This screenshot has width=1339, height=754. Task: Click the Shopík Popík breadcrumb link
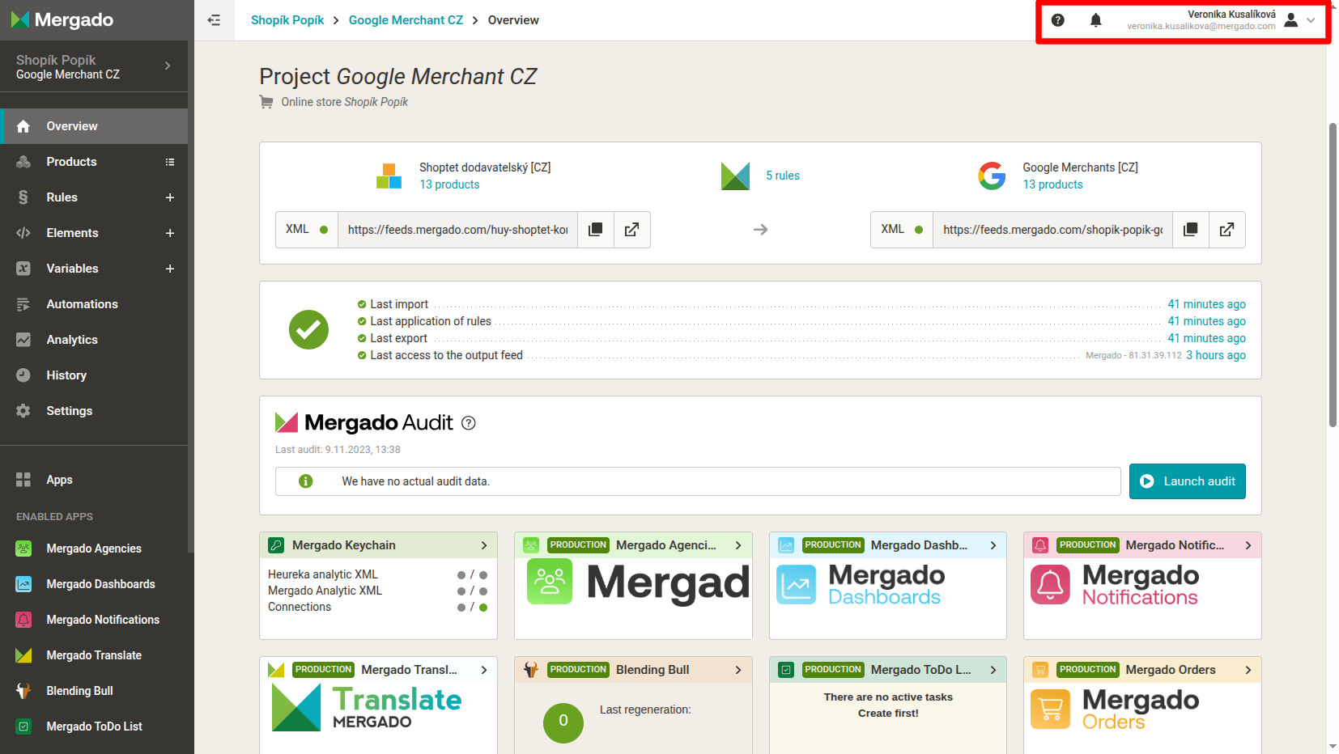[x=287, y=20]
